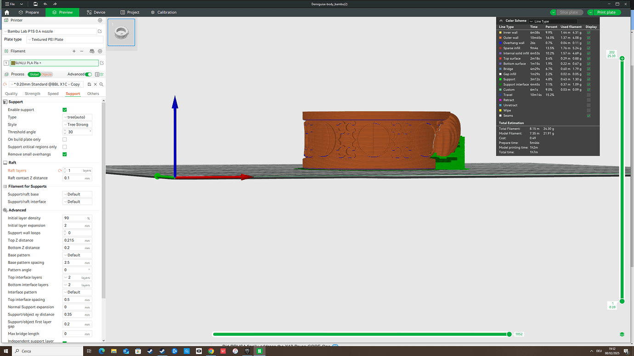Viewport: 634px width, 356px height.
Task: Open filament settings gear icon
Action: [x=100, y=51]
